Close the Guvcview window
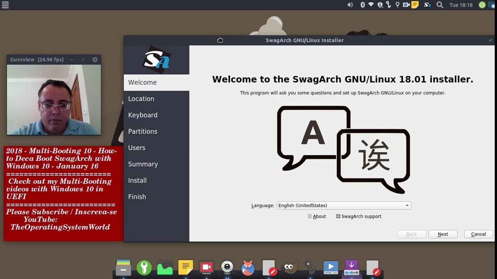This screenshot has width=497, height=279. (95, 59)
